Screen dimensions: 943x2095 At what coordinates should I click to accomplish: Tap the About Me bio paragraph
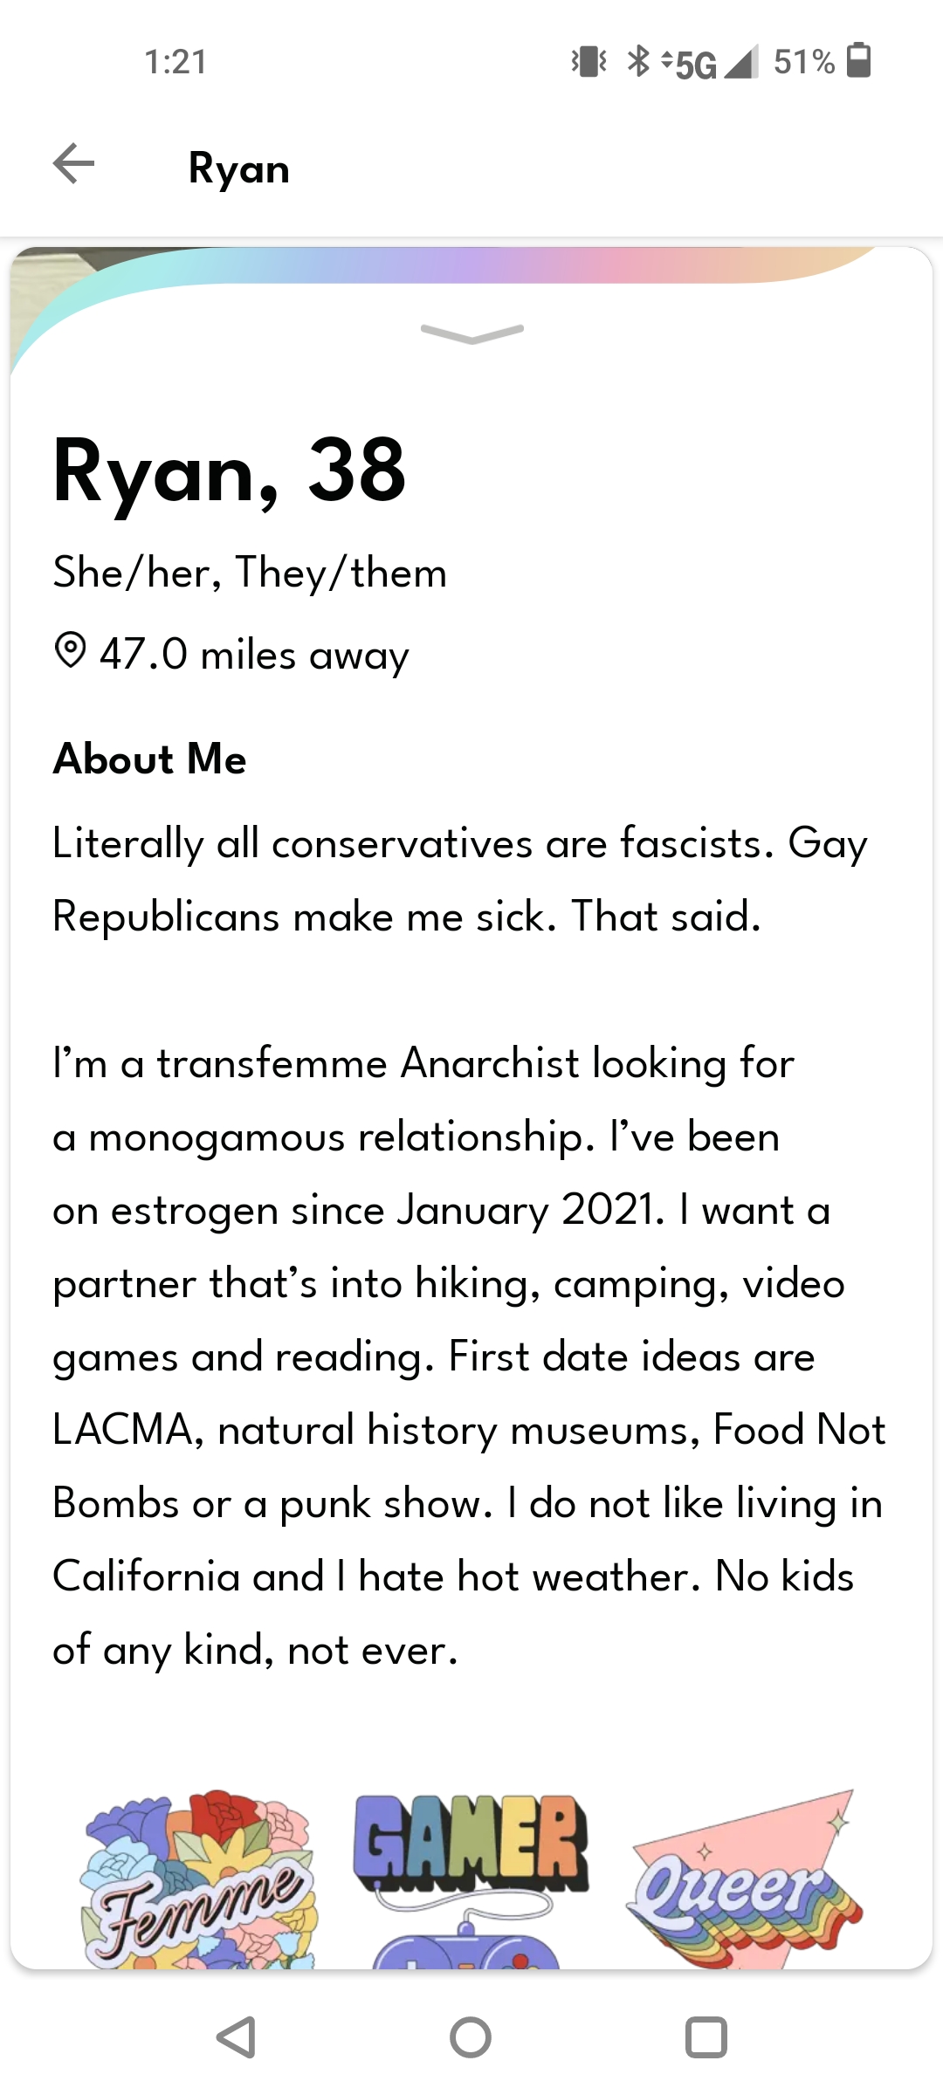[x=470, y=1247]
